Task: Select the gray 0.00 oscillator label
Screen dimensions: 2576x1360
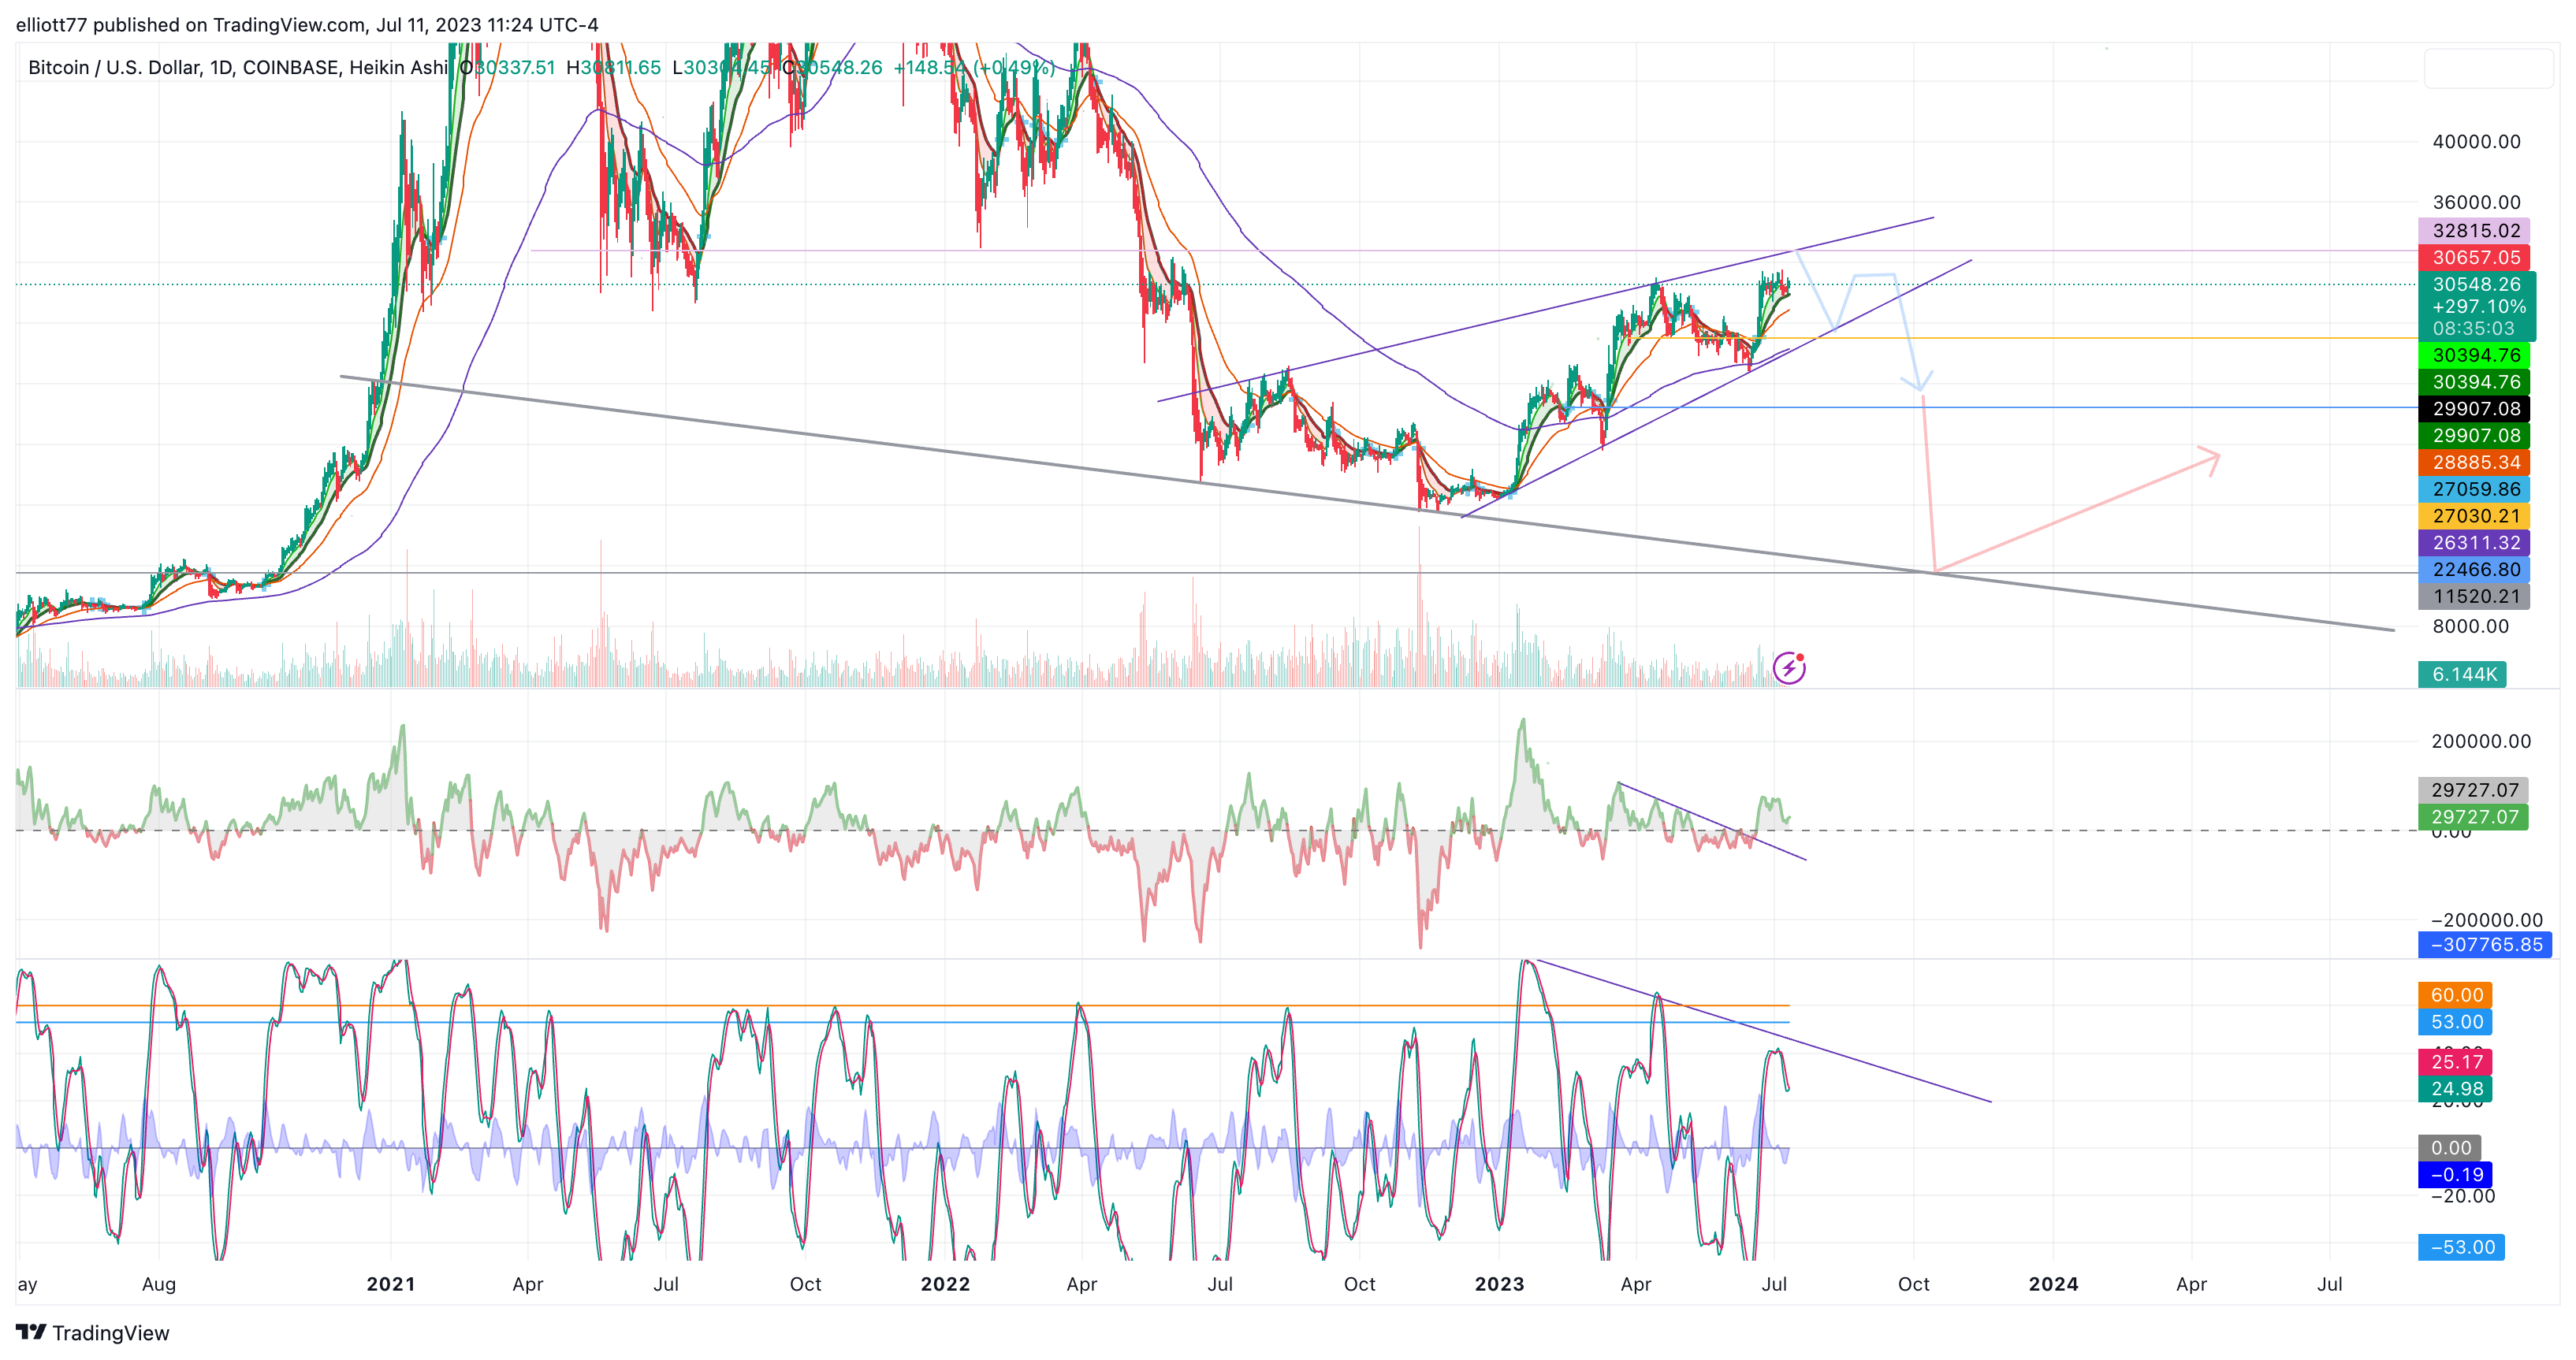Action: [2450, 1148]
